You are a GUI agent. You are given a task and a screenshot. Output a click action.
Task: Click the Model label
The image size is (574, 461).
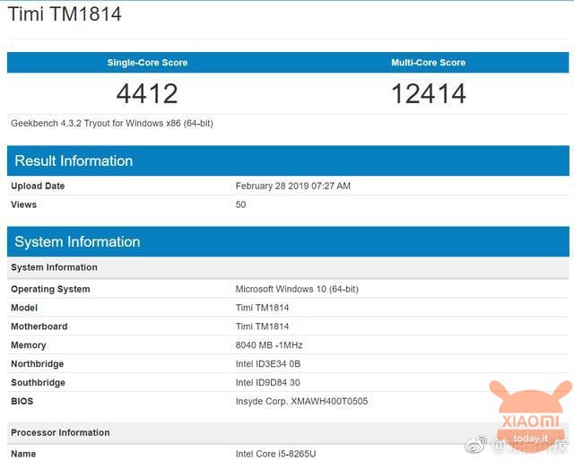(24, 308)
